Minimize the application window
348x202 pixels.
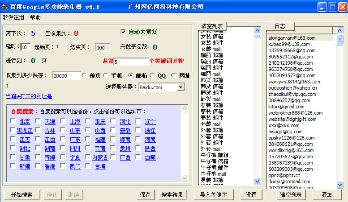pyautogui.click(x=322, y=7)
